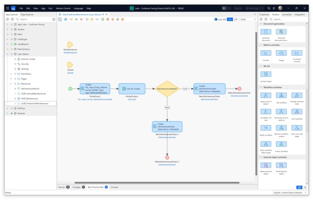Click the canvas vertical scrollbar
313x200 pixels.
pos(256,104)
